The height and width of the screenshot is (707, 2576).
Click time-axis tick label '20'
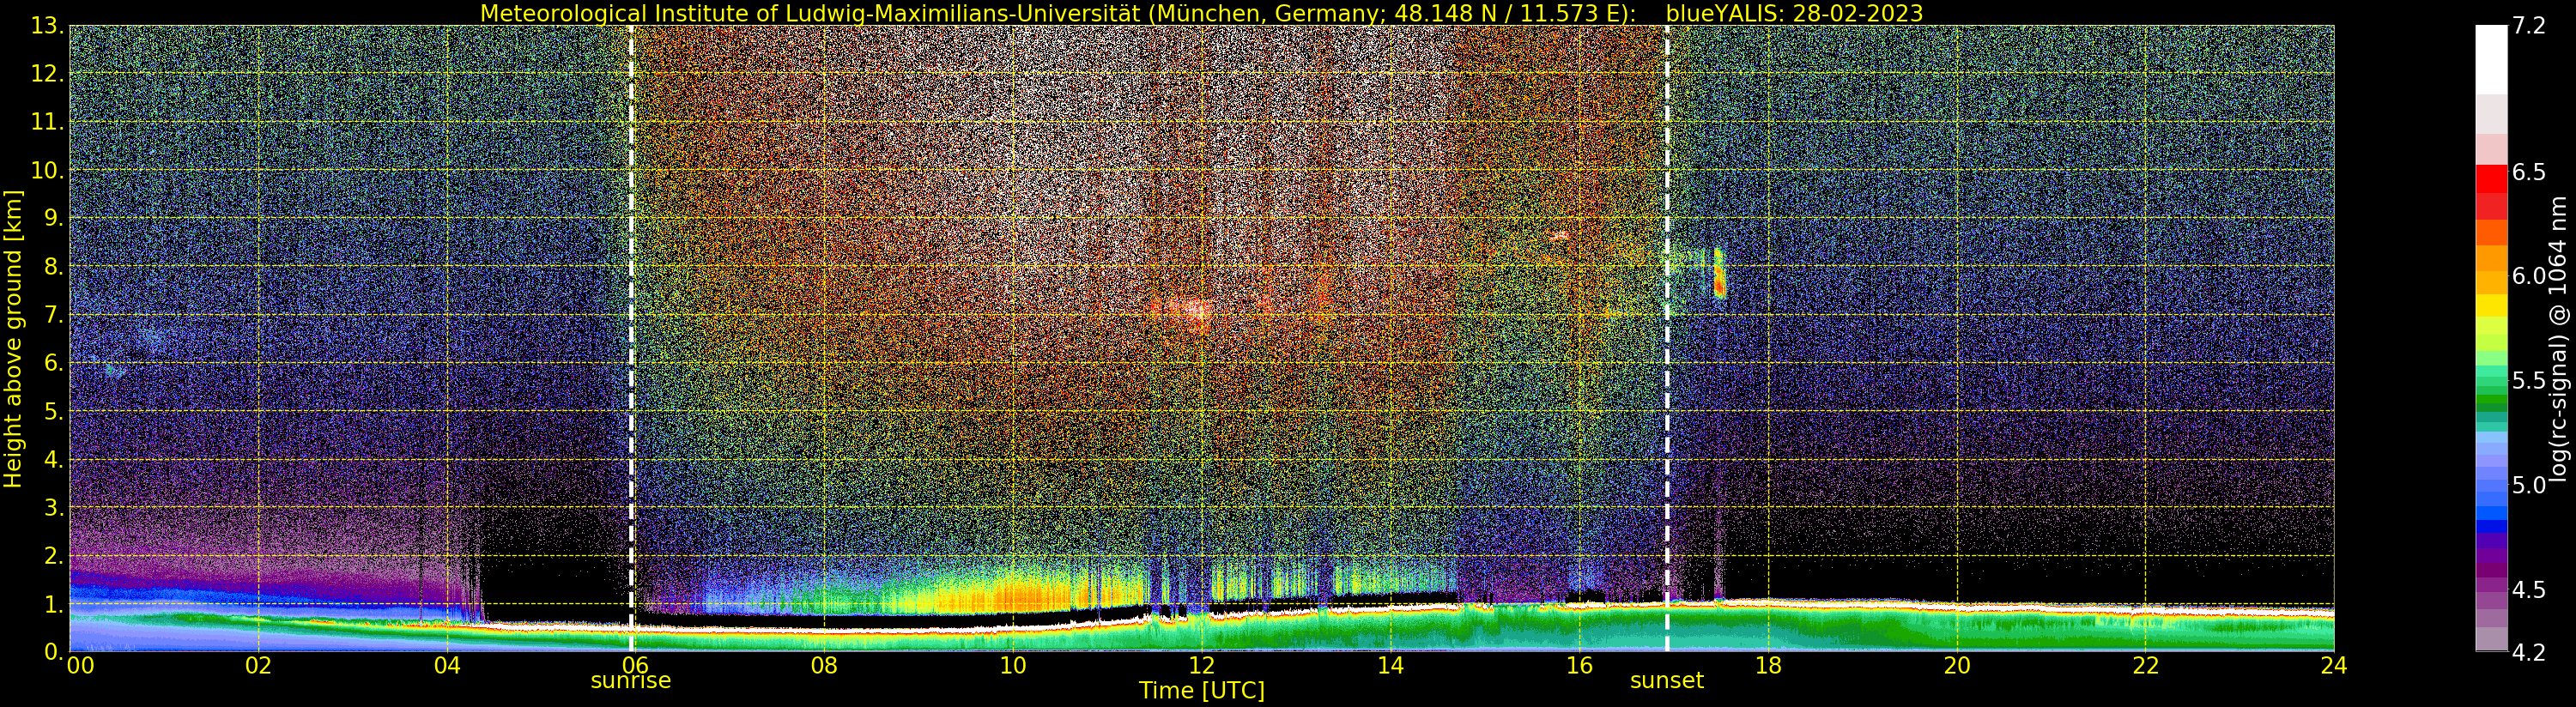pos(1957,666)
